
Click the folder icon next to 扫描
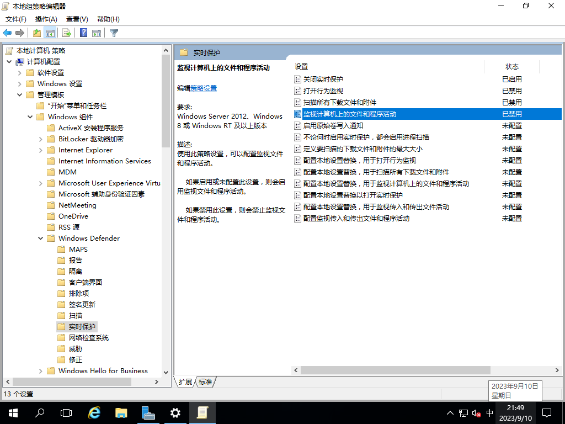62,315
